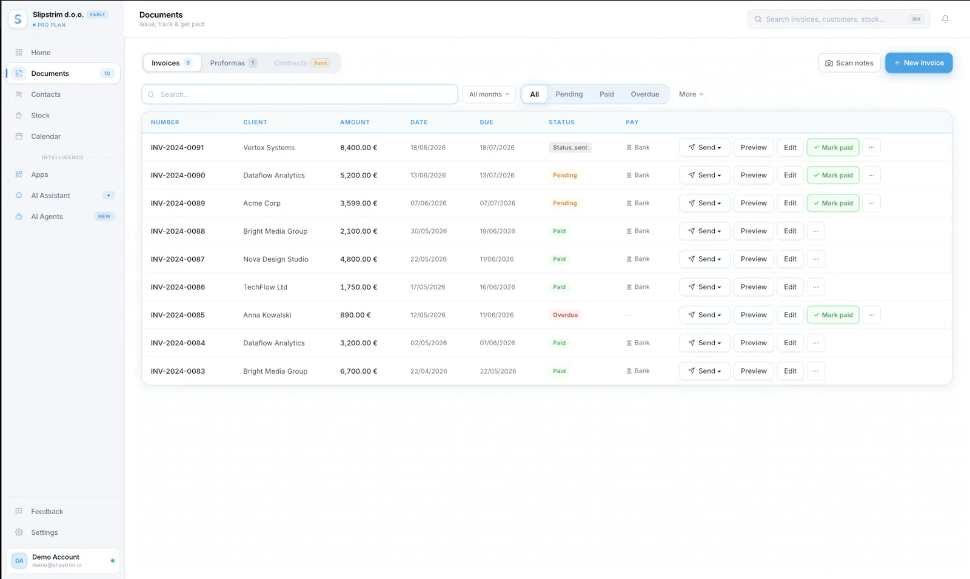This screenshot has height=579, width=970.
Task: Expand the More filters menu
Action: click(691, 94)
